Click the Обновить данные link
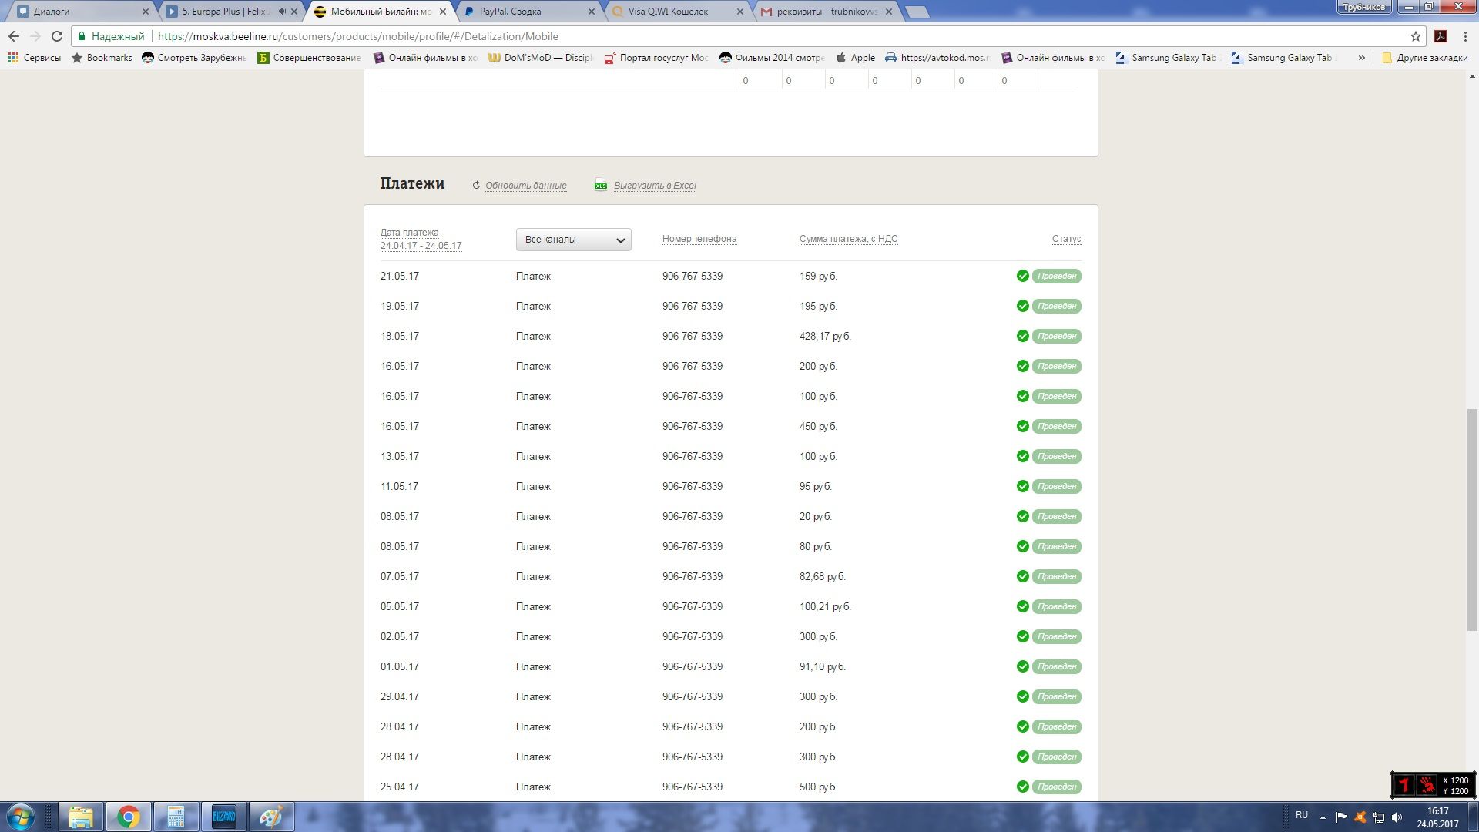This screenshot has width=1479, height=832. coord(525,186)
